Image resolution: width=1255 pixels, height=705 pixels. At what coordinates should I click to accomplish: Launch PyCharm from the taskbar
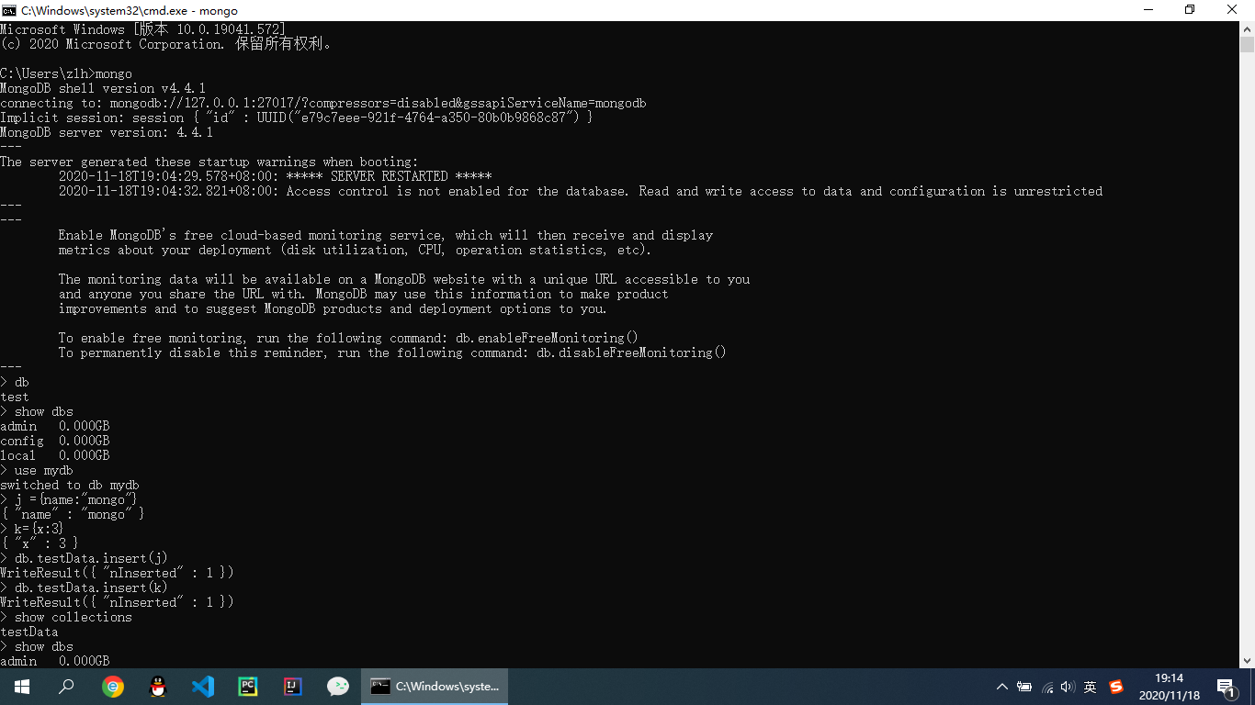tap(248, 687)
